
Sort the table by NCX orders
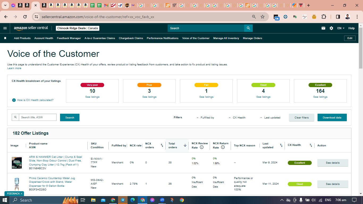(162, 145)
